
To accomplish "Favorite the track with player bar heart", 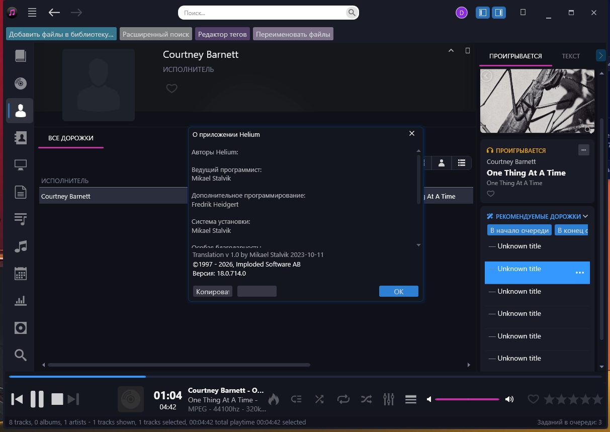I will (533, 399).
